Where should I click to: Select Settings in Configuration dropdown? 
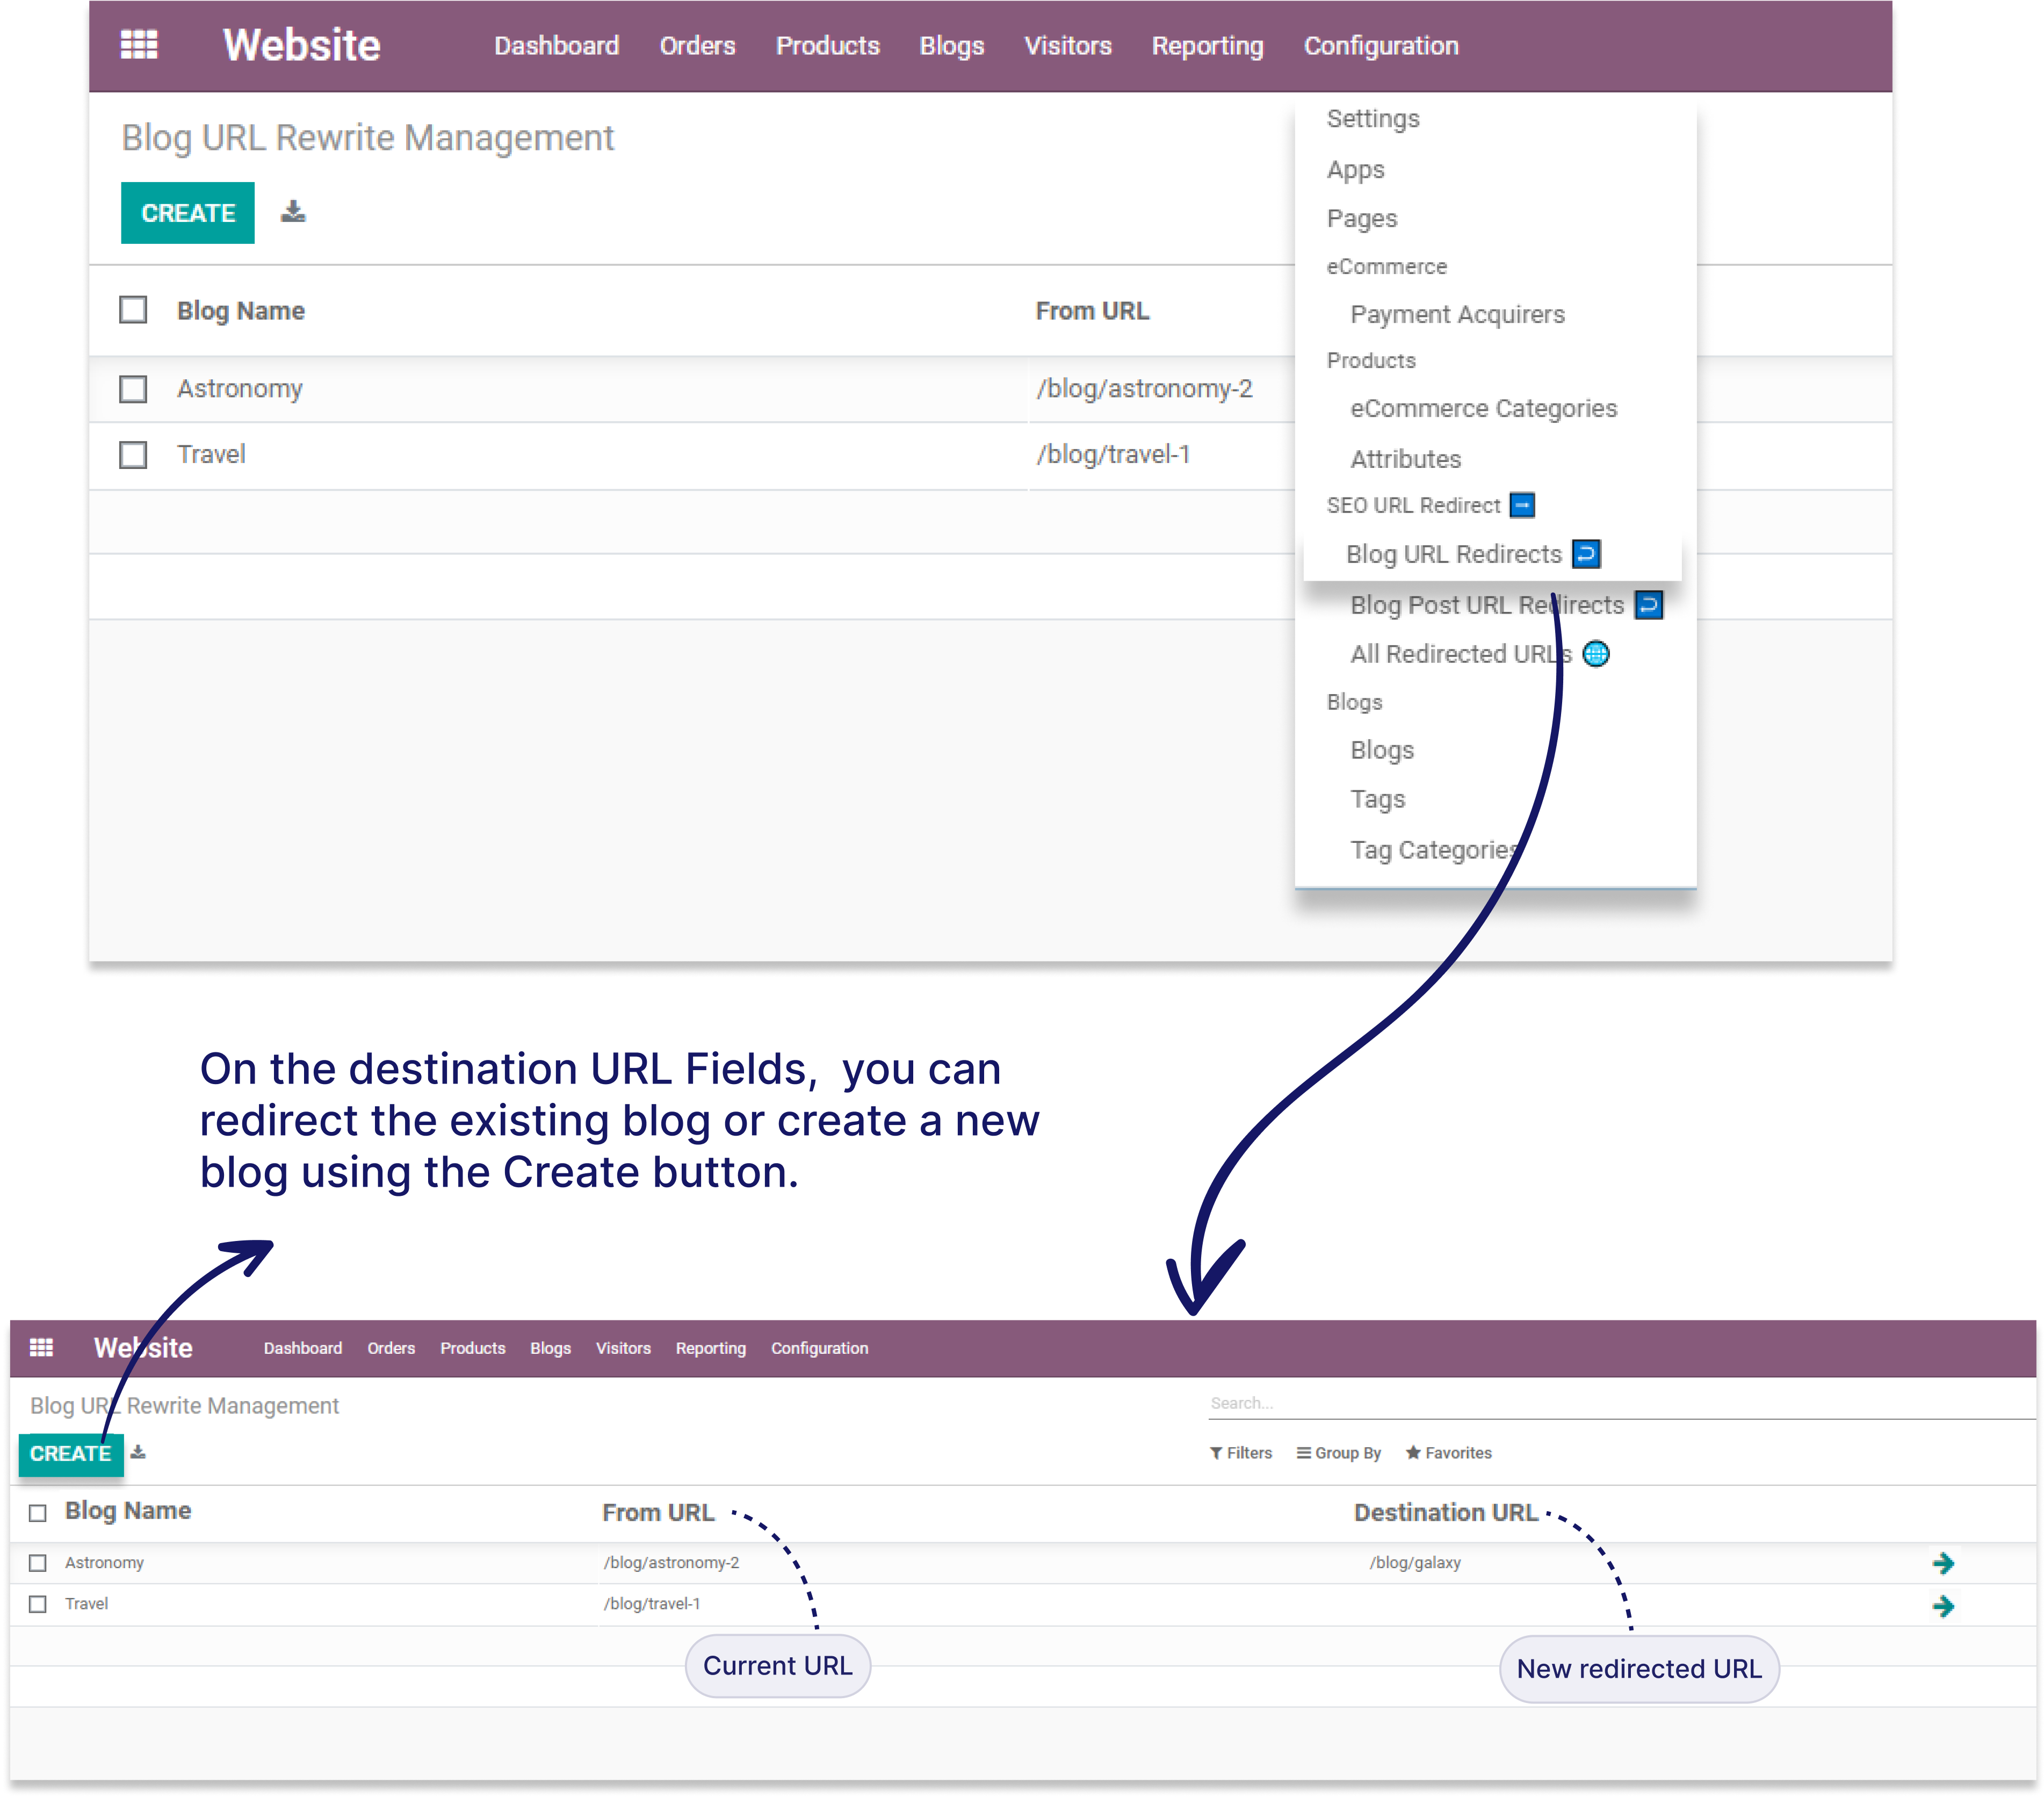point(1372,118)
